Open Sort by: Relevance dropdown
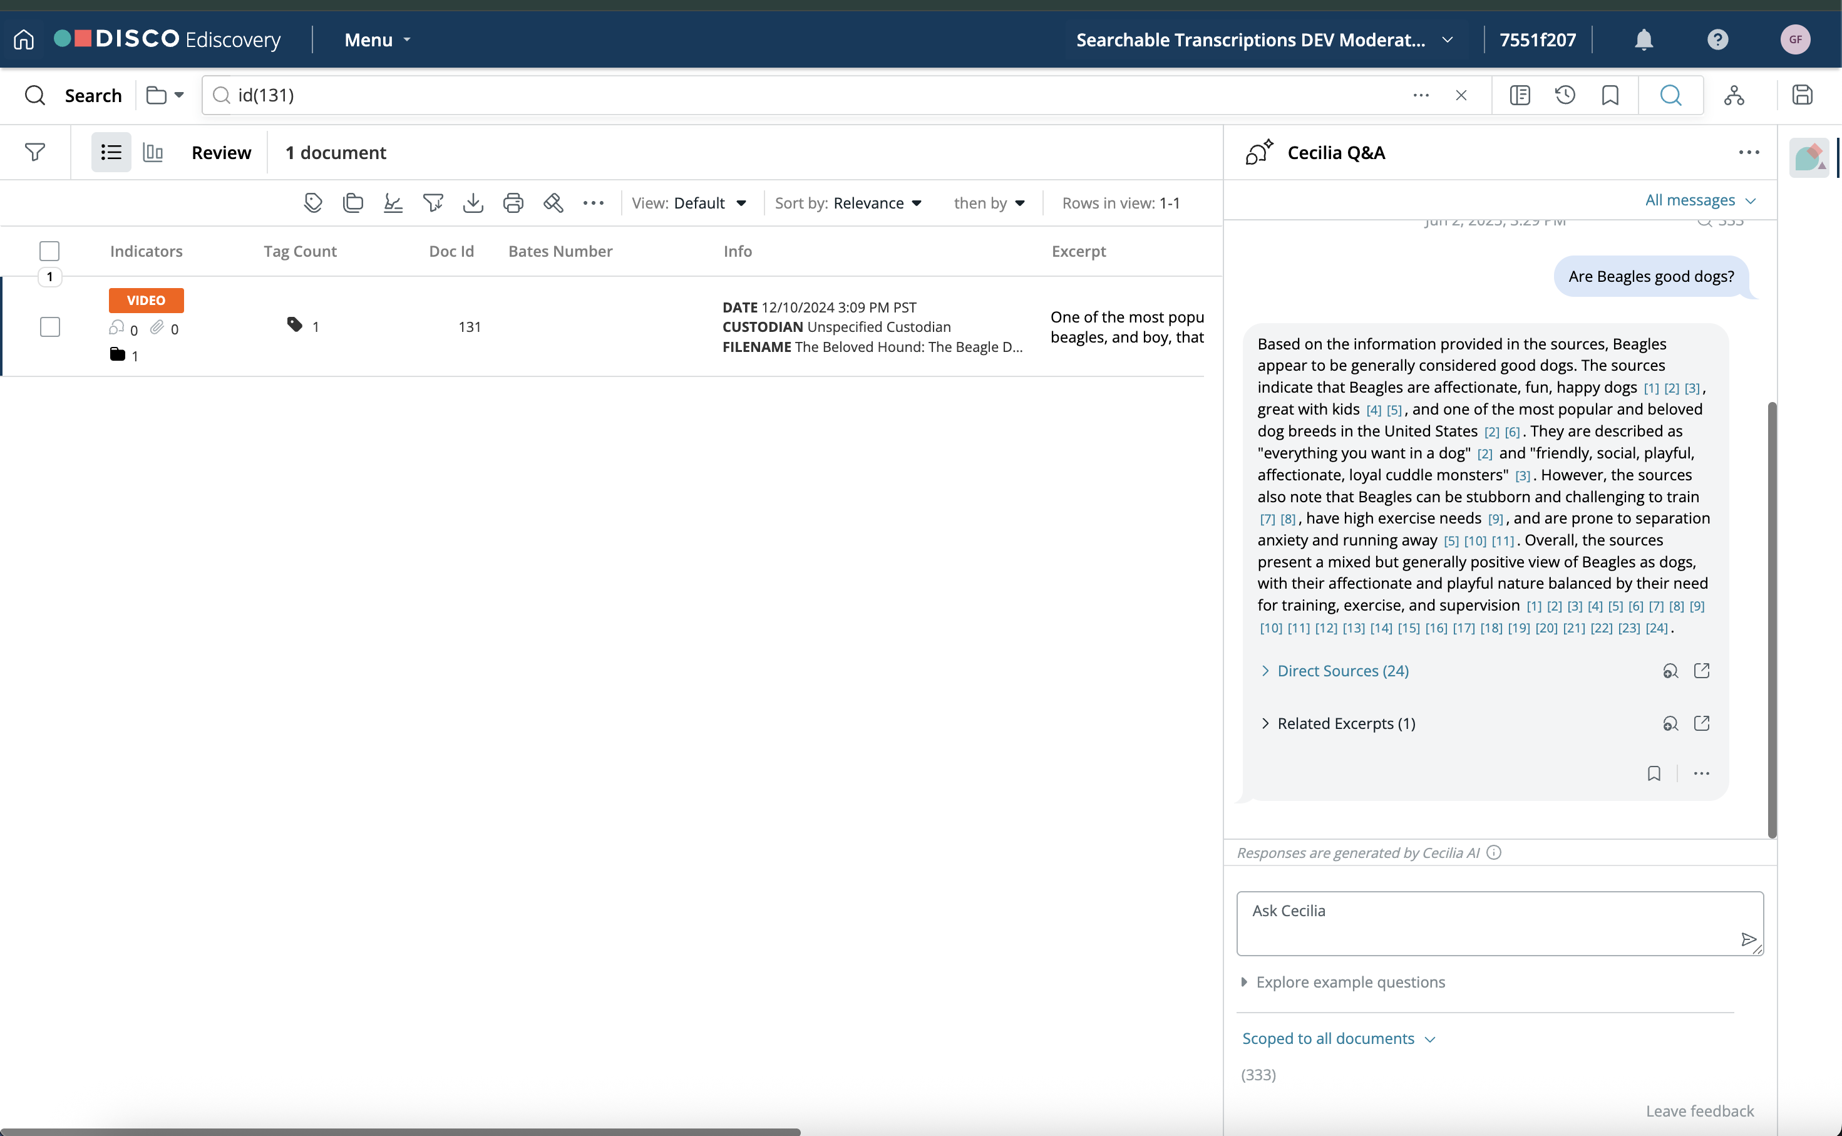 pos(848,203)
